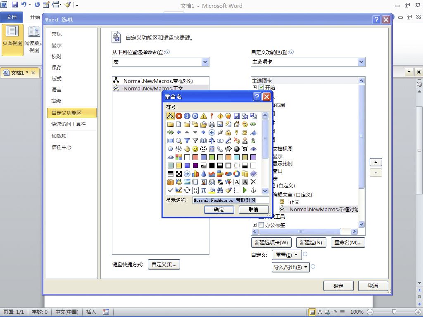
Task: Pick the binoculars symbol
Action: tap(220, 190)
